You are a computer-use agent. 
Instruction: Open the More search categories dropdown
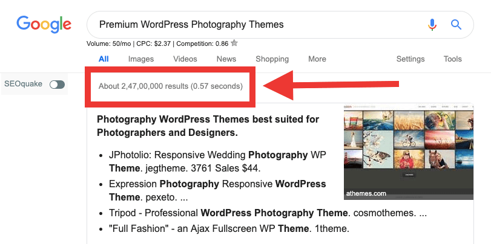pos(317,59)
